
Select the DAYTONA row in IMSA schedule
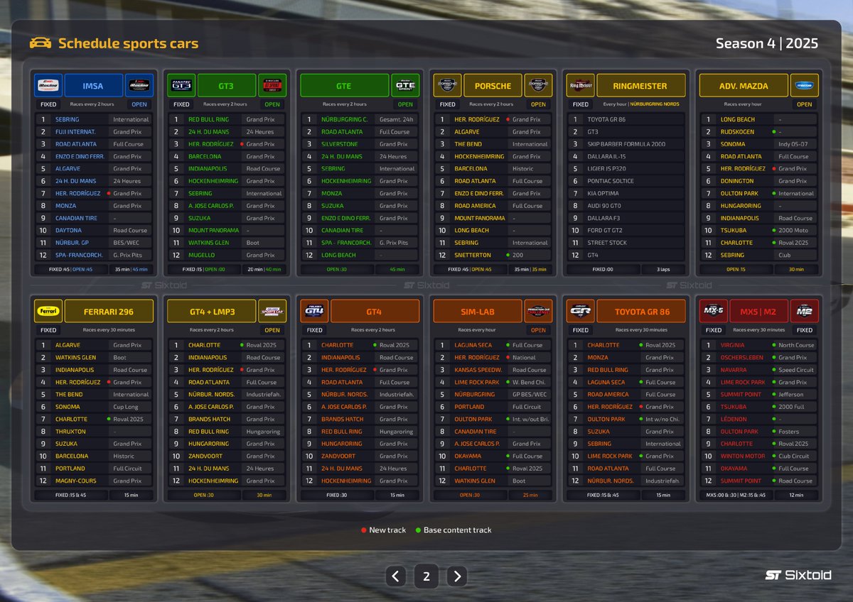pos(94,230)
